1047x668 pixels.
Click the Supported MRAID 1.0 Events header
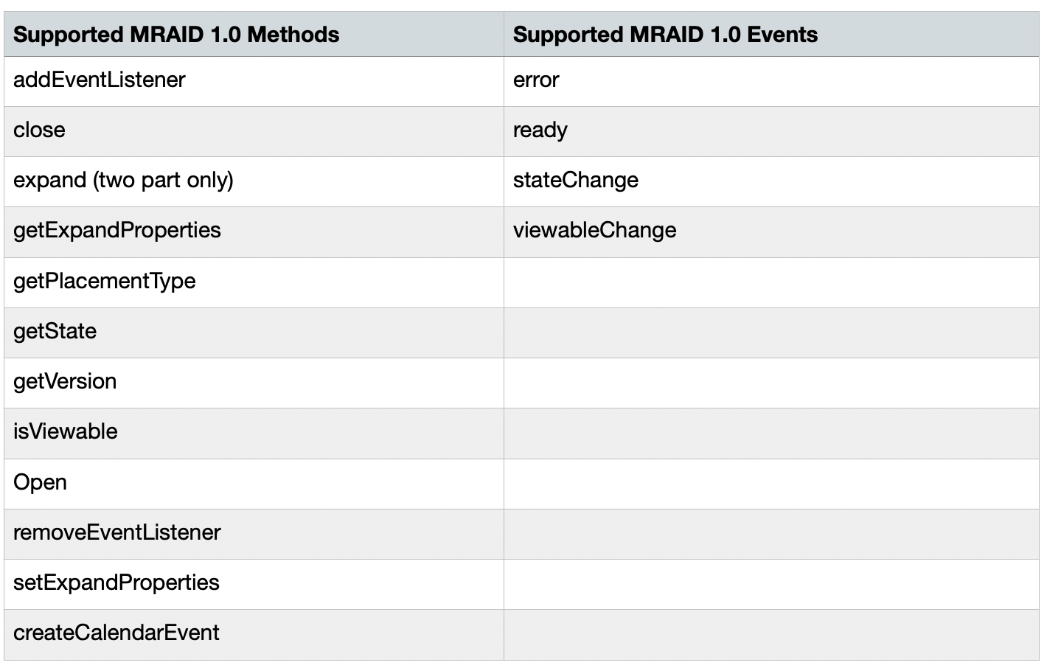tap(665, 35)
